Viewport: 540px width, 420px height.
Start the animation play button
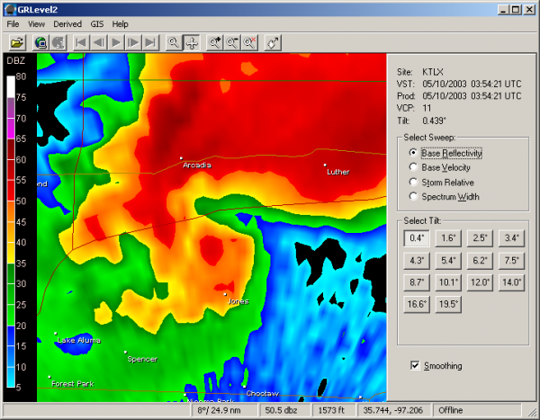[116, 43]
